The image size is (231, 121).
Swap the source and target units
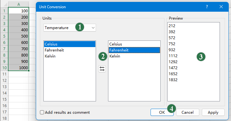click(x=102, y=69)
